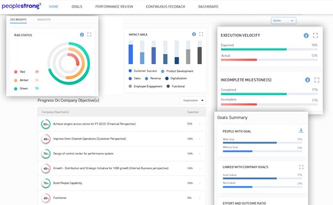This screenshot has height=205, width=333.
Task: Expand the Improve Omni Channel Operations row arrow
Action: [x=200, y=139]
